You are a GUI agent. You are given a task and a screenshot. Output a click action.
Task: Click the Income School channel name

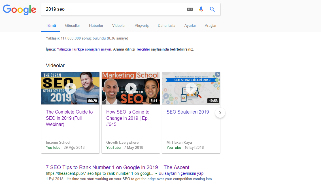58,142
